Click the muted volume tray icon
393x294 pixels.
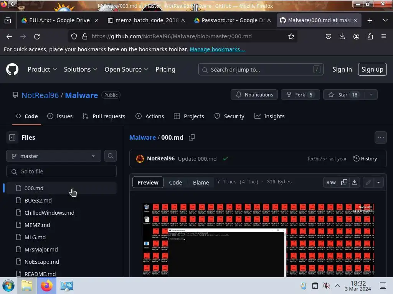(x=326, y=286)
